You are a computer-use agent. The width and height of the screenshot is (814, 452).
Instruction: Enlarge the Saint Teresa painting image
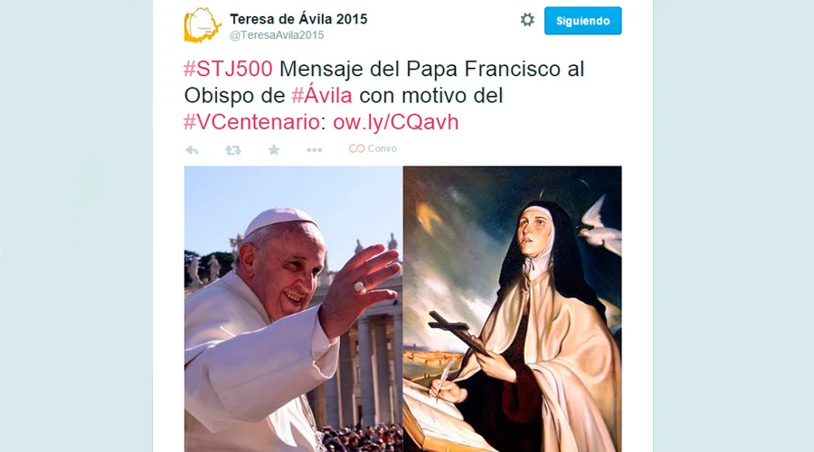513,309
